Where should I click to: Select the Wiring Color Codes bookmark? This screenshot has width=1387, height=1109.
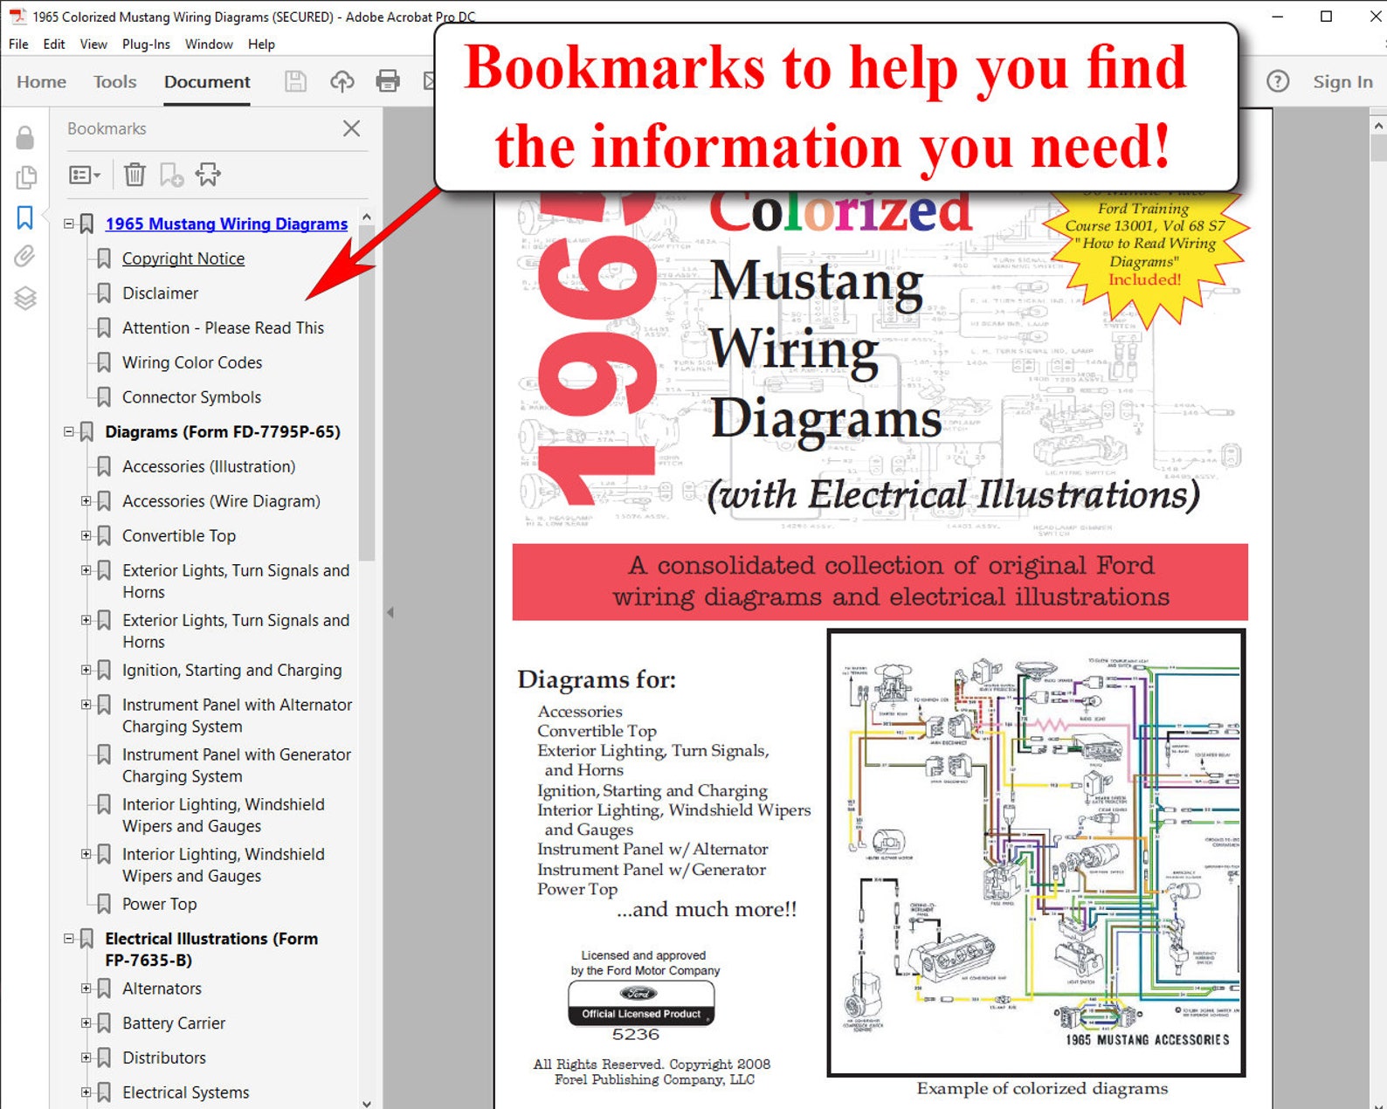tap(192, 362)
